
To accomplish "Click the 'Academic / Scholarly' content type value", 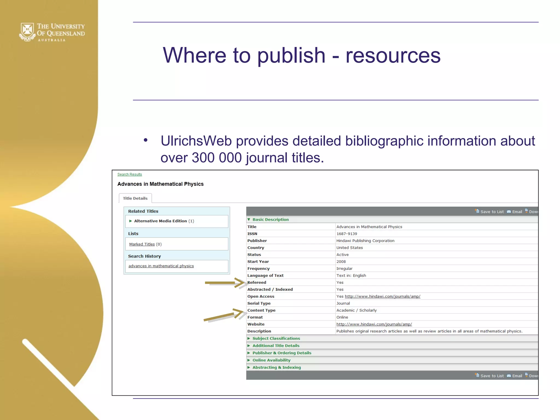I will [x=357, y=310].
